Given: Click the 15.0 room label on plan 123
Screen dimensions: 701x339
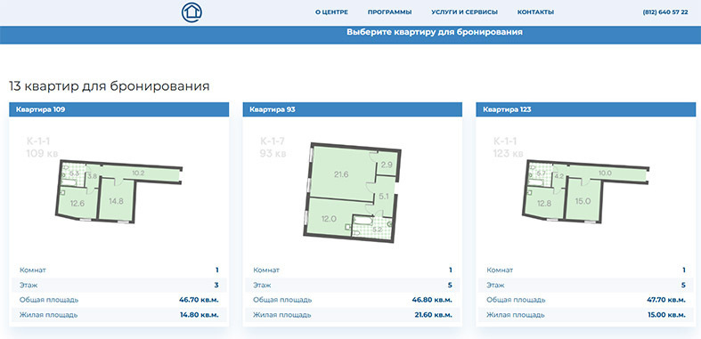Looking at the screenshot, I should [x=583, y=201].
